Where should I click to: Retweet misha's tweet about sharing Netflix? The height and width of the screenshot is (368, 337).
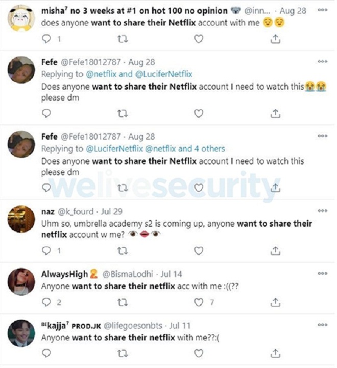pos(123,39)
